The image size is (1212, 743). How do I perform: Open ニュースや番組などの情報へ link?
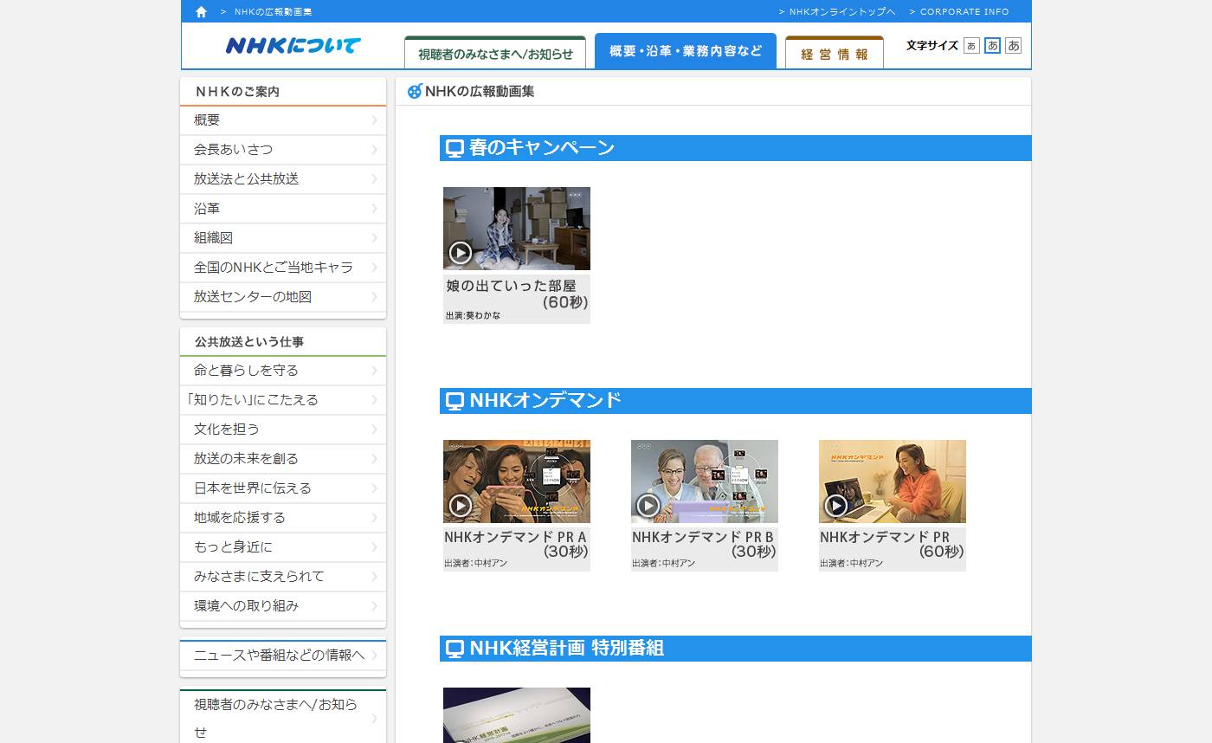pyautogui.click(x=283, y=656)
